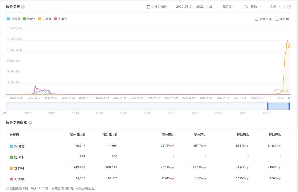Click the 移动日均值 column header
The width and height of the screenshot is (298, 192).
coord(110,135)
